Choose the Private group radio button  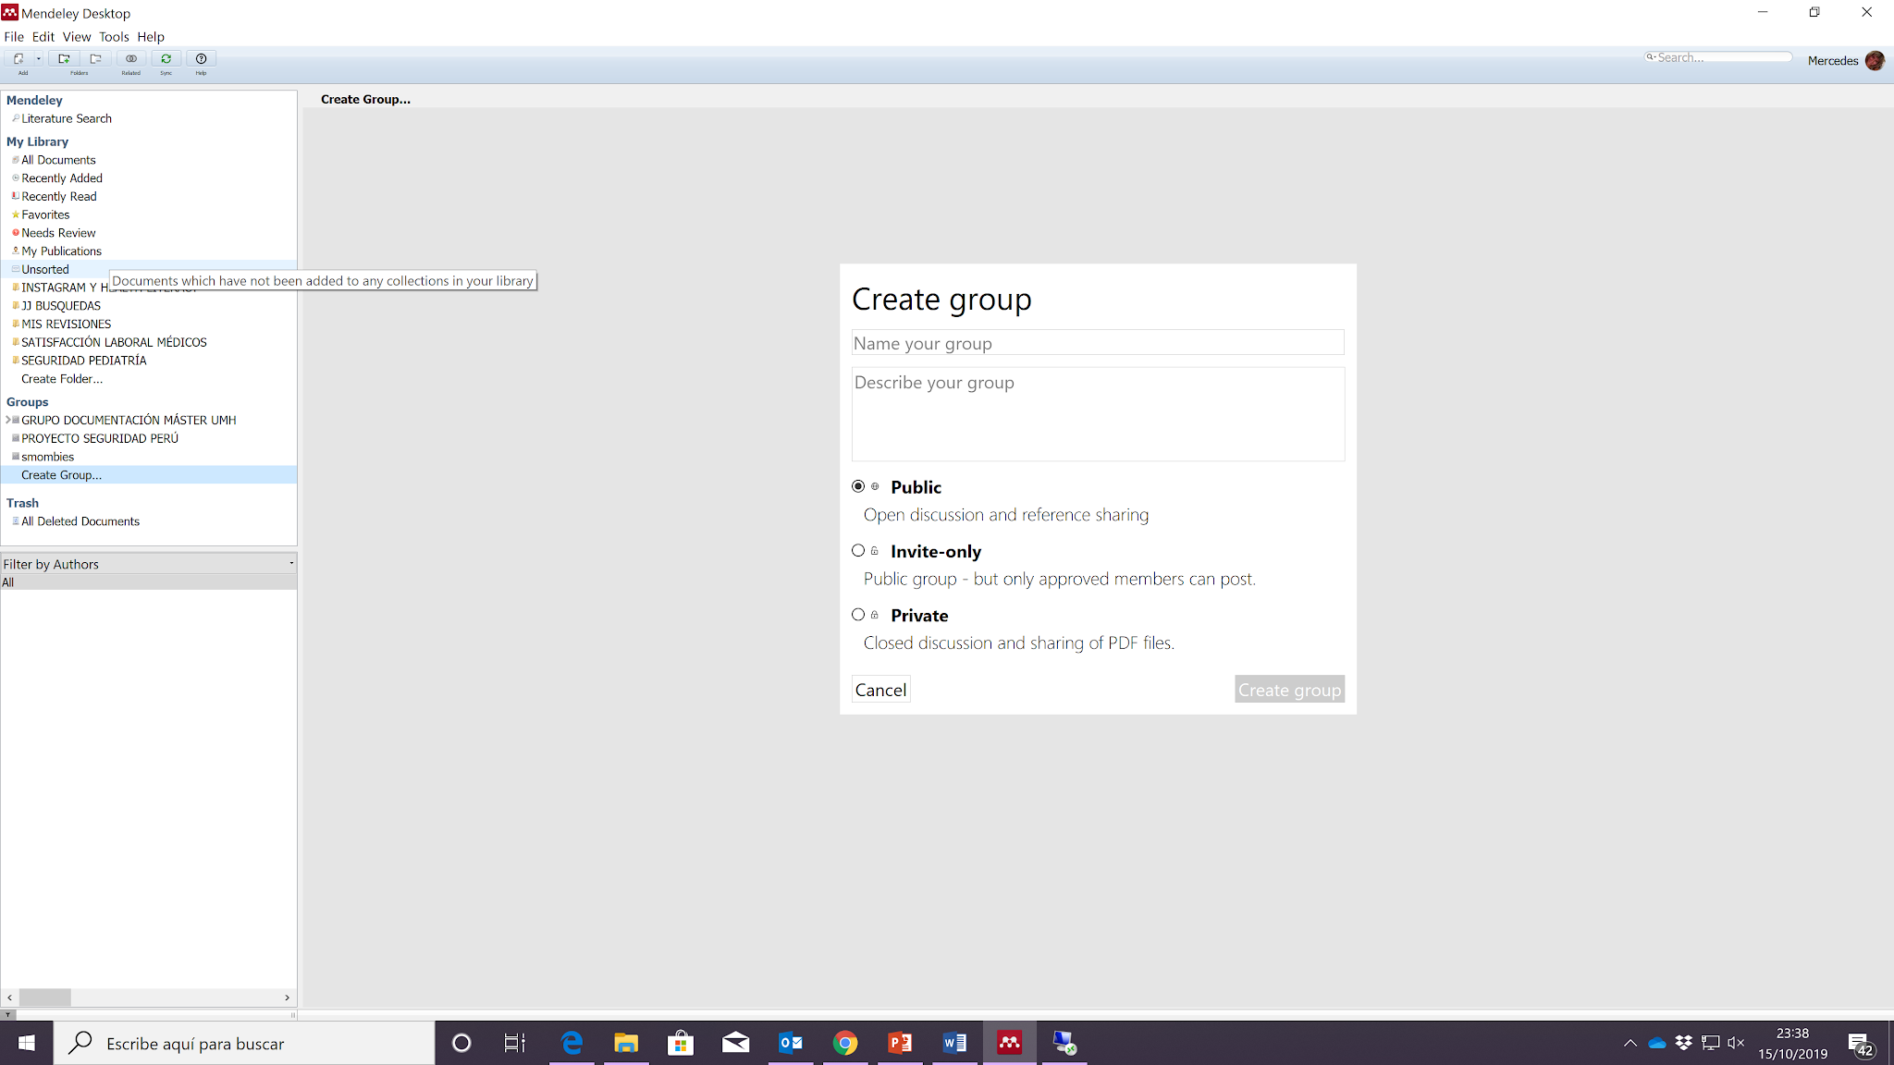point(858,615)
